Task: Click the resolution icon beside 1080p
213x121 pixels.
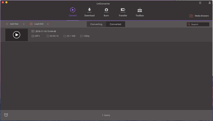Action: [81, 36]
